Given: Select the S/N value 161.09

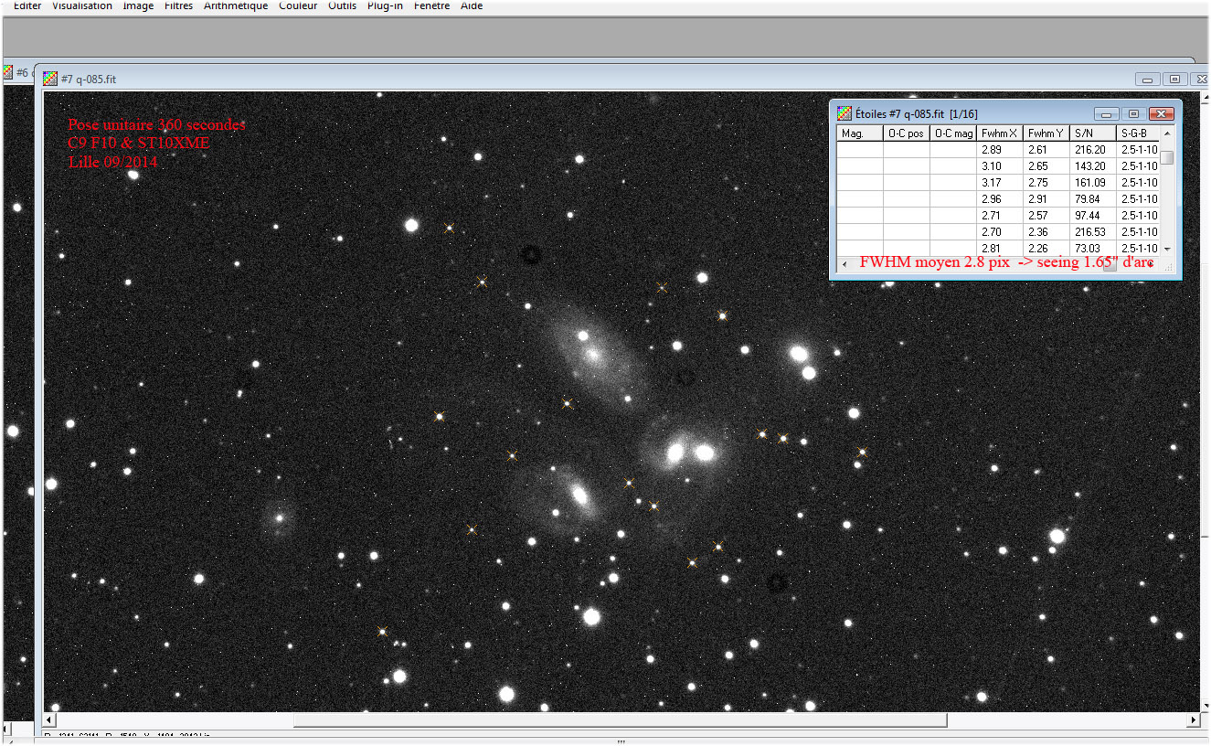Looking at the screenshot, I should point(1093,183).
